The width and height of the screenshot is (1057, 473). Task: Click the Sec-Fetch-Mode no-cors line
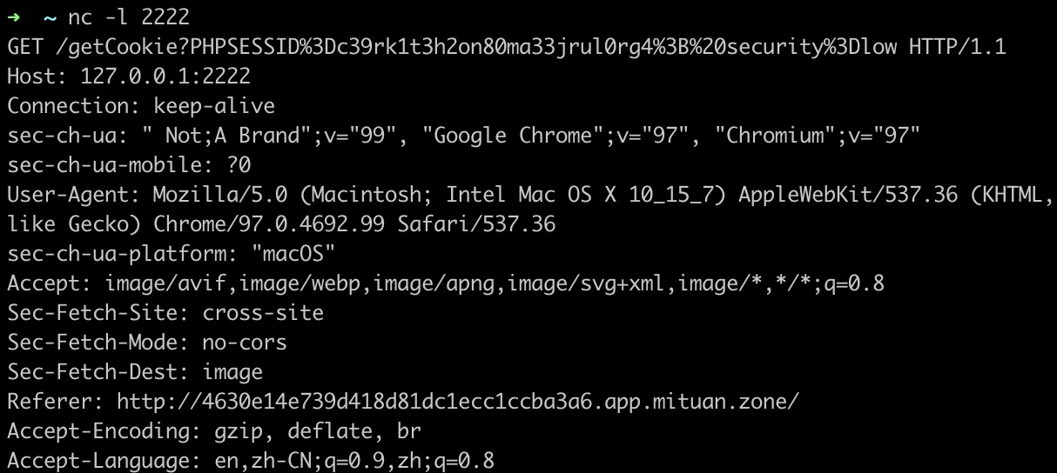click(147, 343)
